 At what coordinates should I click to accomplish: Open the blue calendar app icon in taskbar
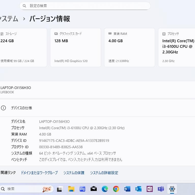tap(82, 189)
